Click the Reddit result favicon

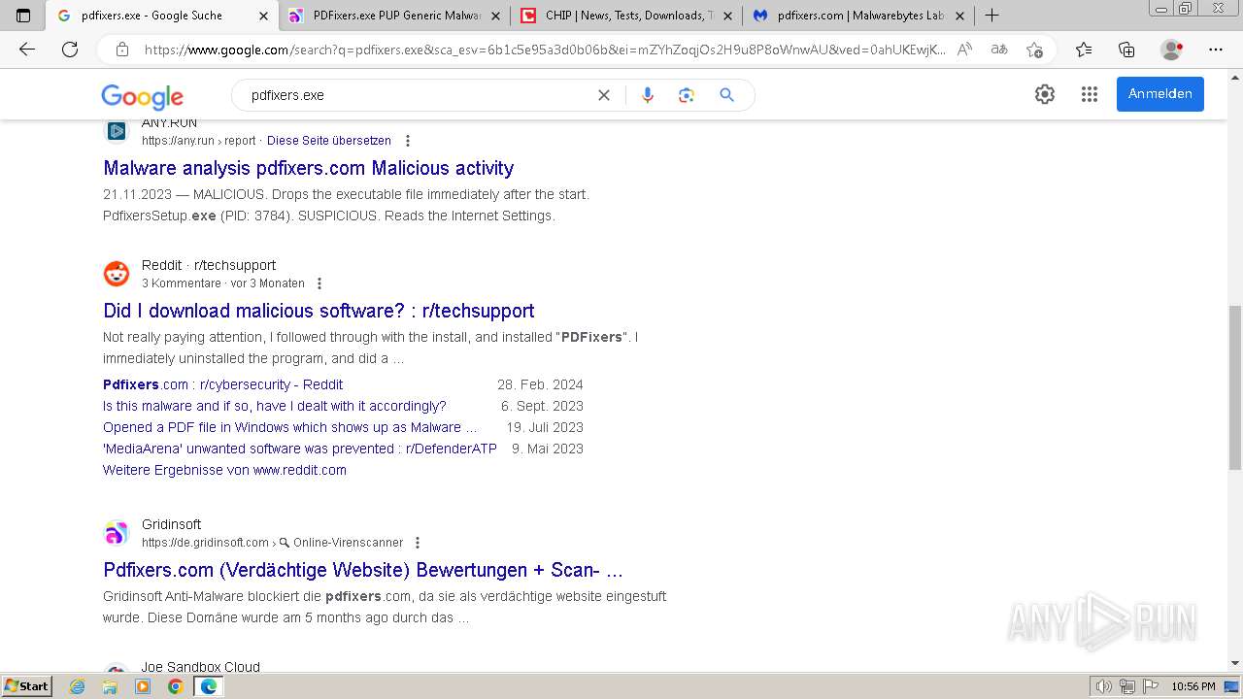point(117,274)
